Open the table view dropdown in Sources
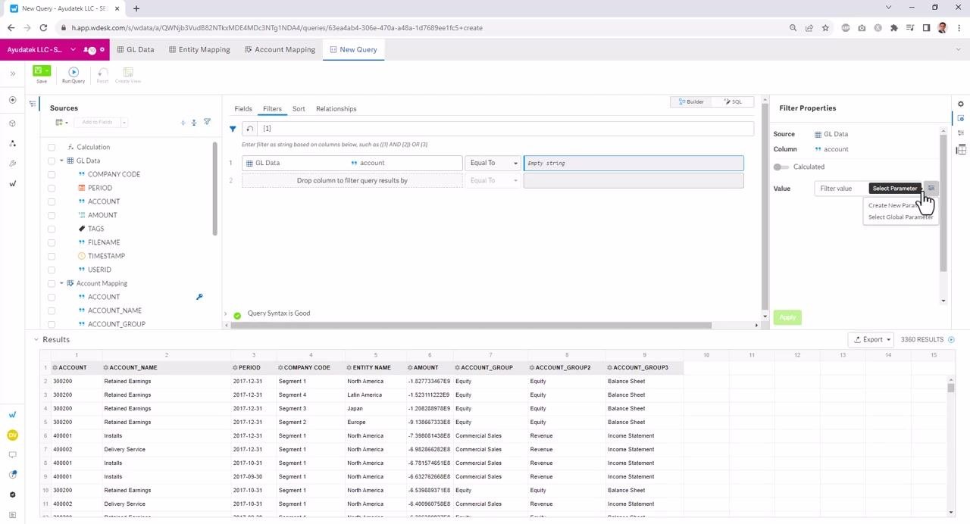The height and width of the screenshot is (524, 970). 61,122
